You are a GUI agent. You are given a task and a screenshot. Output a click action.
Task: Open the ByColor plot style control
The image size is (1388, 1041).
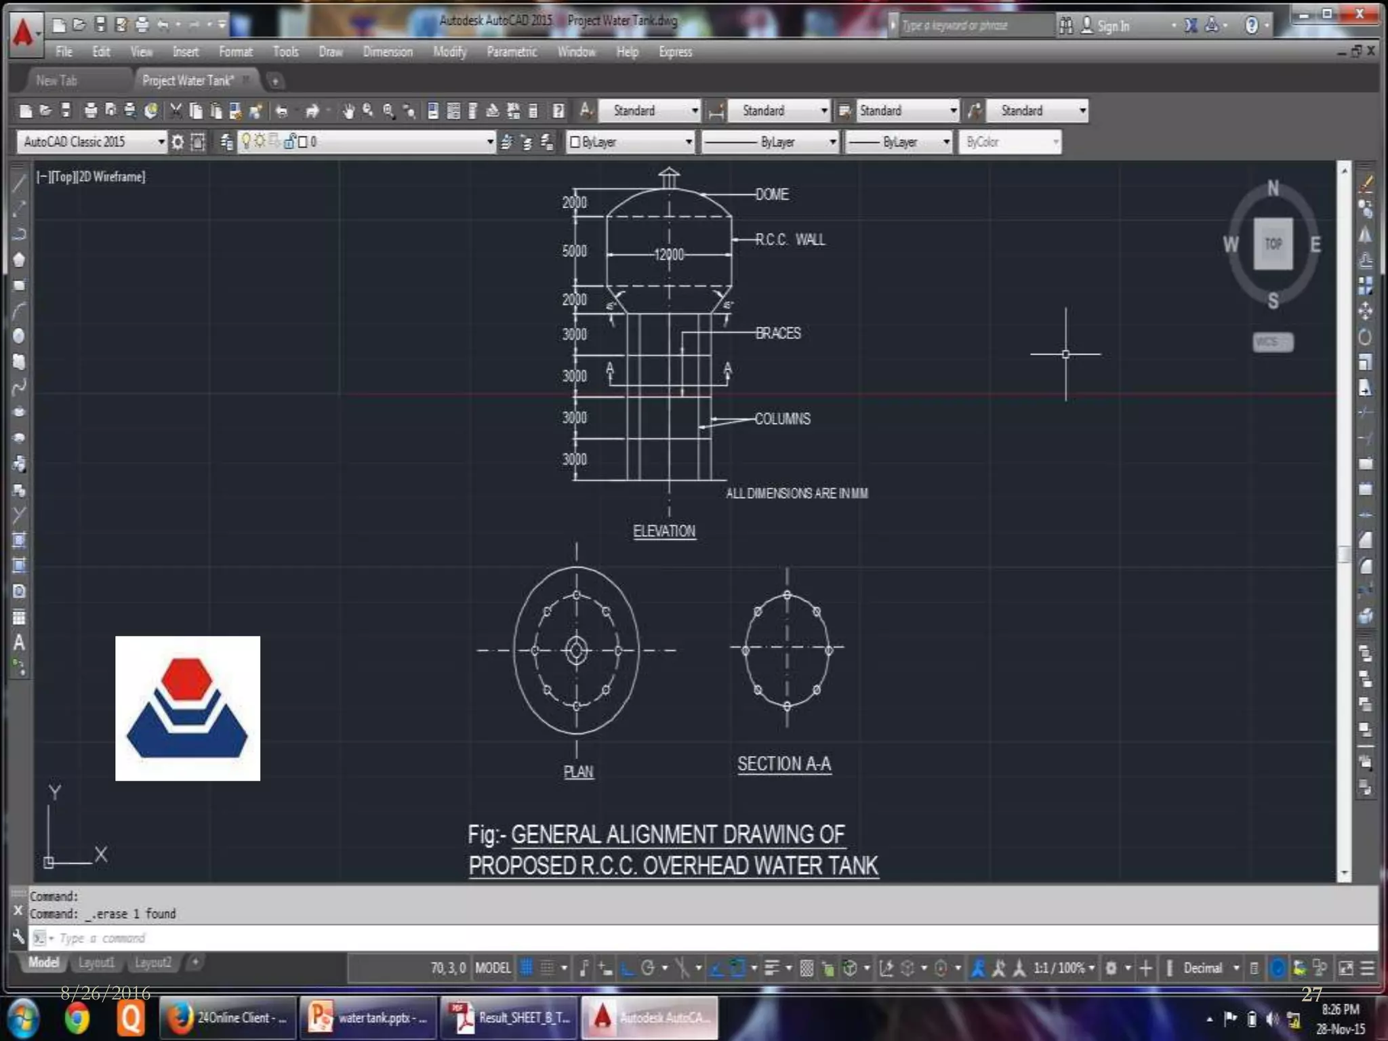(1010, 142)
